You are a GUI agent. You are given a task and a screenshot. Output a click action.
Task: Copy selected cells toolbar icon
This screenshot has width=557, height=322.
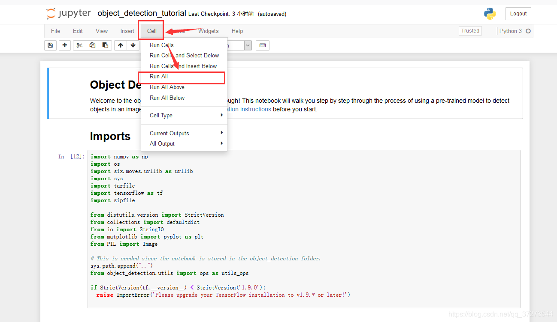[92, 45]
